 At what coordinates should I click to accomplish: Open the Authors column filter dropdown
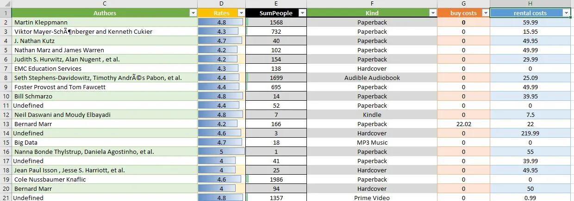(x=193, y=13)
